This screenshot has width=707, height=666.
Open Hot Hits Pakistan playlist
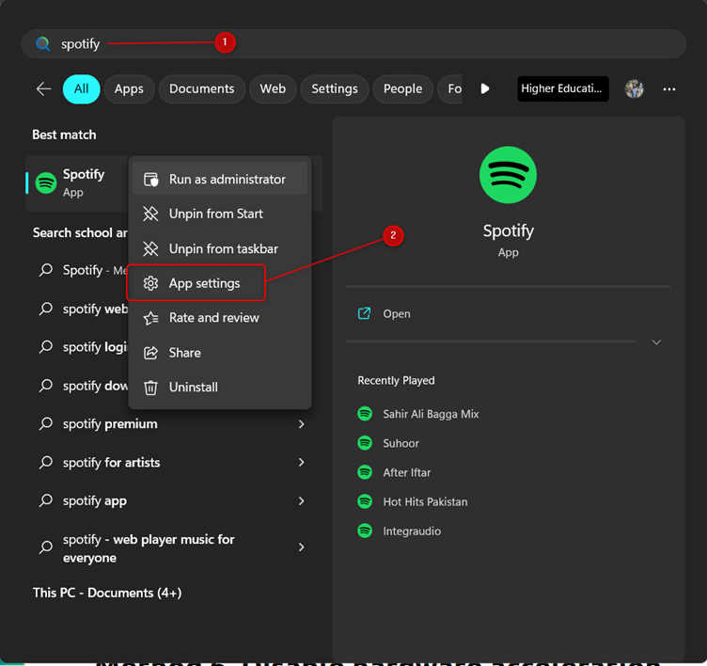coord(425,501)
